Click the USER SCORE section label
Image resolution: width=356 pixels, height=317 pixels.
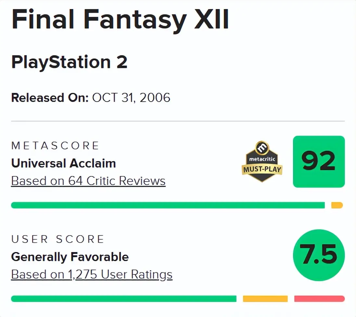coord(58,239)
